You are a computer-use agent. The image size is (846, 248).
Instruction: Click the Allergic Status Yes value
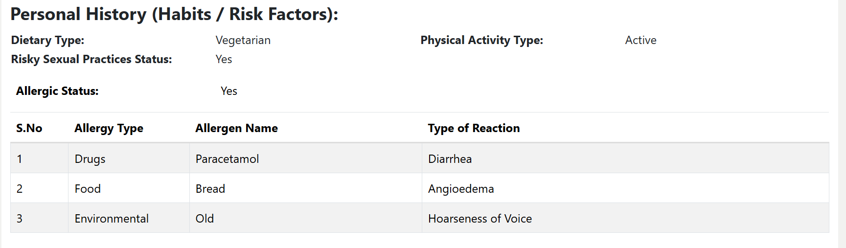click(x=229, y=91)
